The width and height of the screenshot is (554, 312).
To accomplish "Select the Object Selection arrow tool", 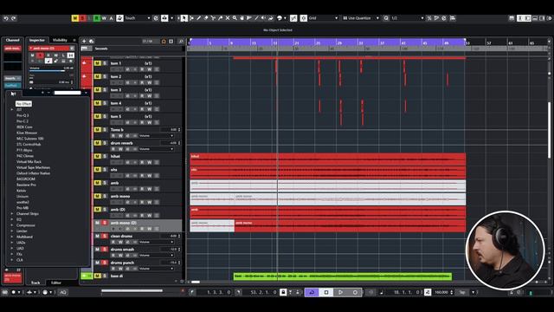I will pos(184,18).
